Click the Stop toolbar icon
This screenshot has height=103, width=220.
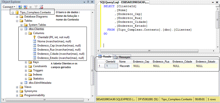(x=31, y=7)
